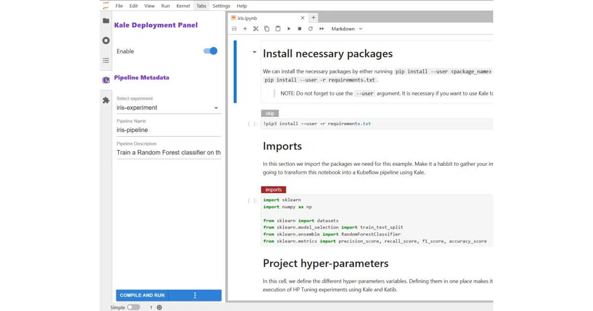Click the Pipeline Metadata section title
Screen dimensions: 593x311
[141, 78]
